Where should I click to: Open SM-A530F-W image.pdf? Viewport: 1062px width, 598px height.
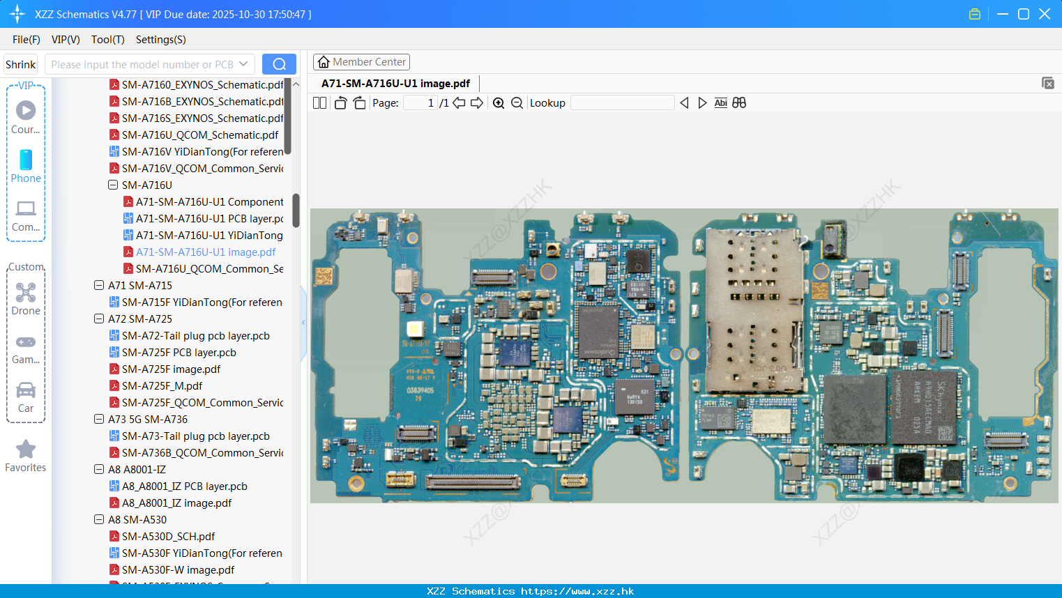point(172,569)
